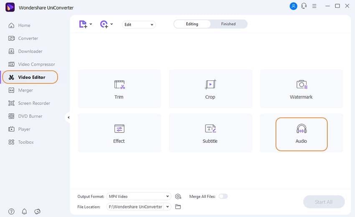Open output format settings gear icon
Image resolution: width=355 pixels, height=217 pixels.
(x=178, y=197)
